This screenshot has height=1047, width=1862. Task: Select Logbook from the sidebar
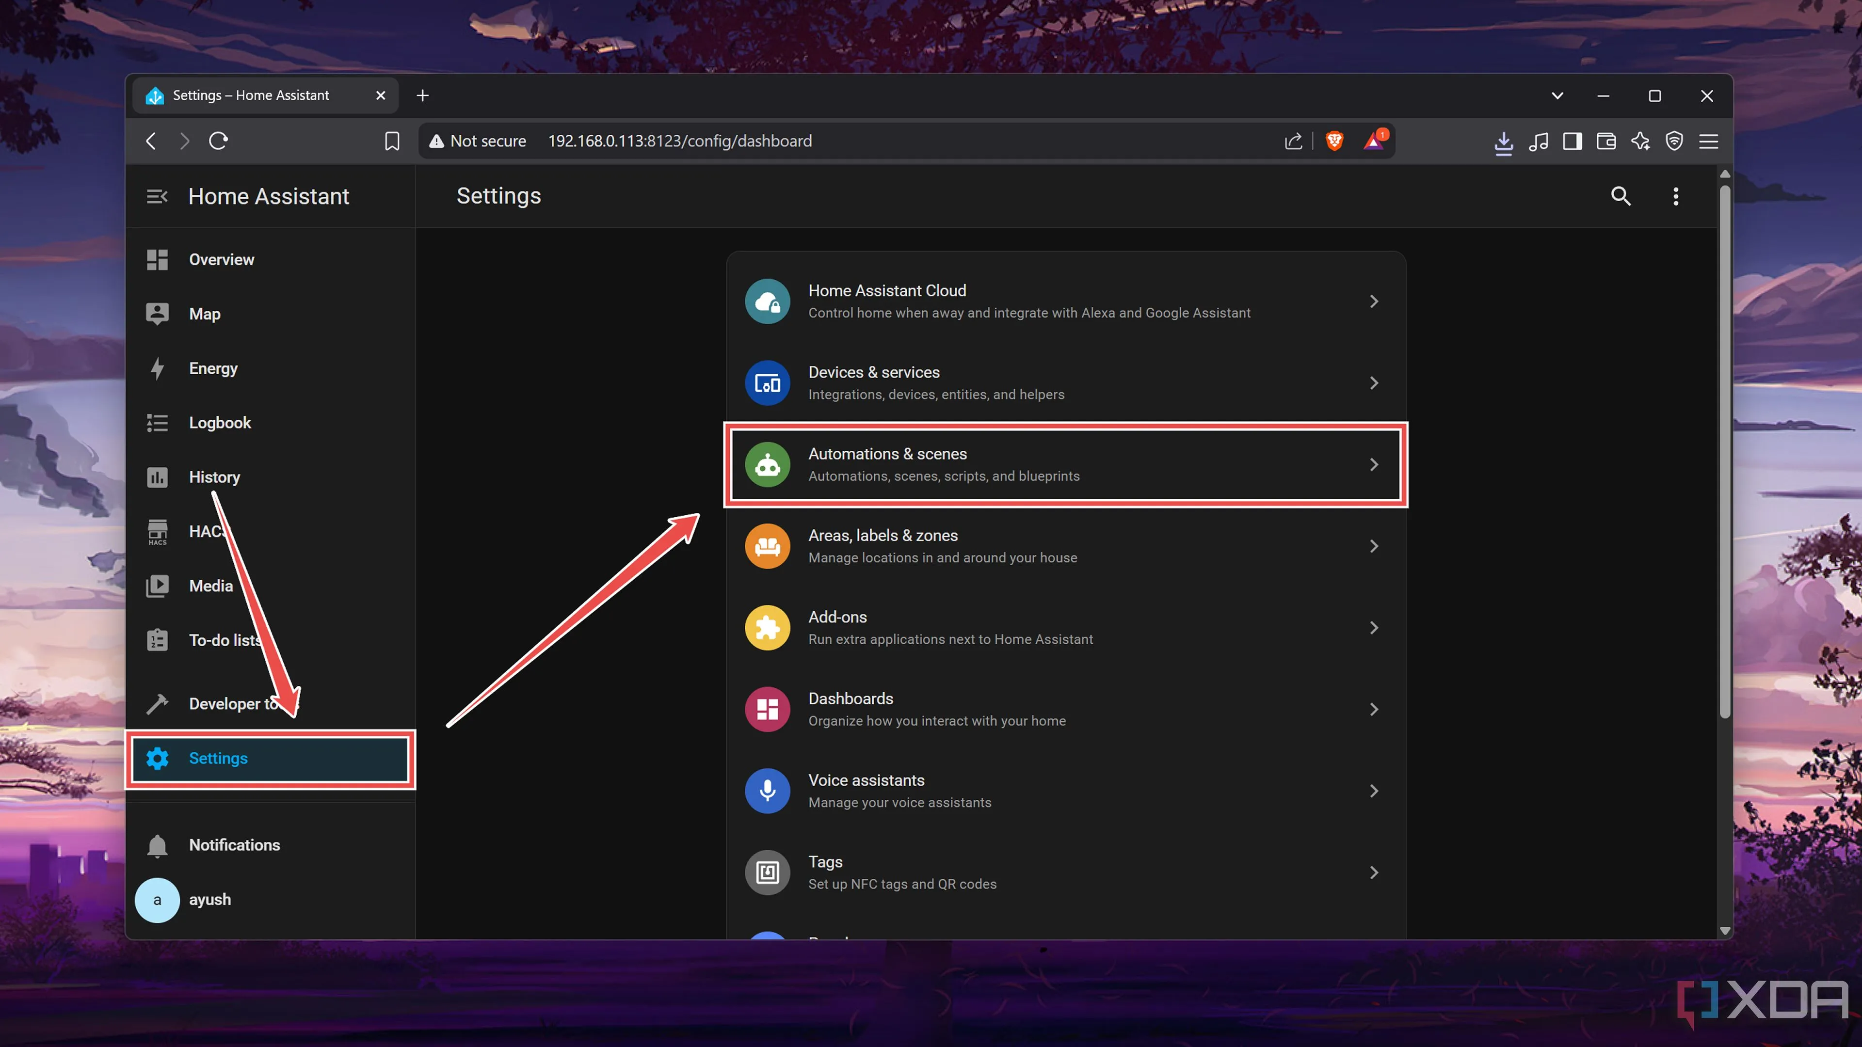(x=220, y=423)
